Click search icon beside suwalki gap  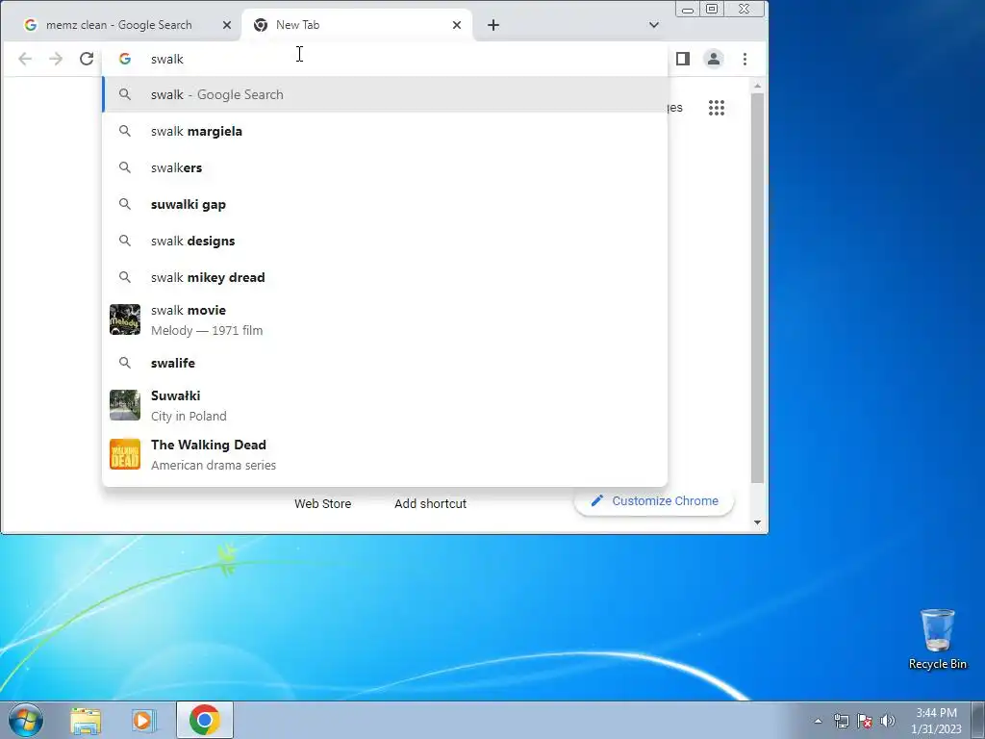[x=125, y=204]
